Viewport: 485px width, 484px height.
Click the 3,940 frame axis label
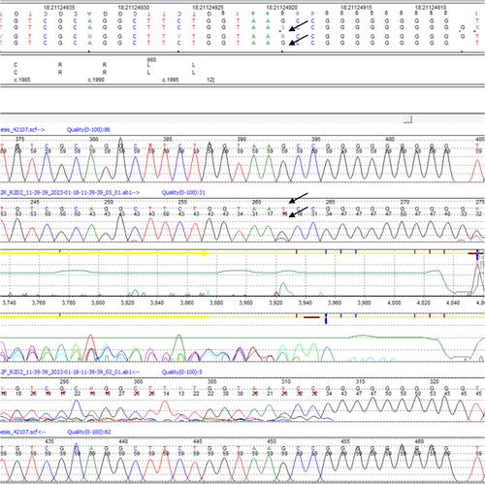click(x=306, y=303)
